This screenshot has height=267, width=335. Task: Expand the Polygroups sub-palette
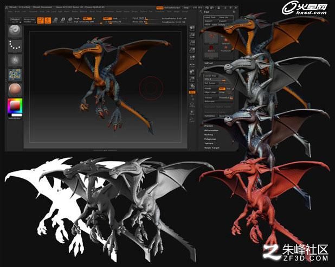(x=210, y=139)
